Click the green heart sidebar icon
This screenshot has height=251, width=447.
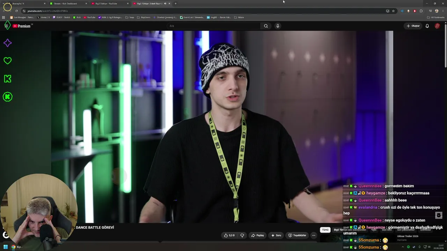pos(7,61)
